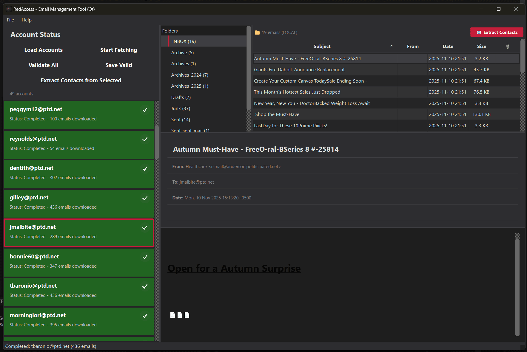Open the Help menu
The width and height of the screenshot is (527, 352).
pyautogui.click(x=27, y=20)
